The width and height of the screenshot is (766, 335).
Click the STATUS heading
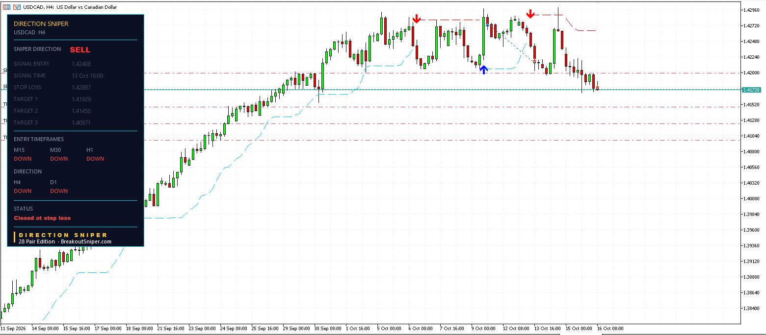click(x=24, y=209)
